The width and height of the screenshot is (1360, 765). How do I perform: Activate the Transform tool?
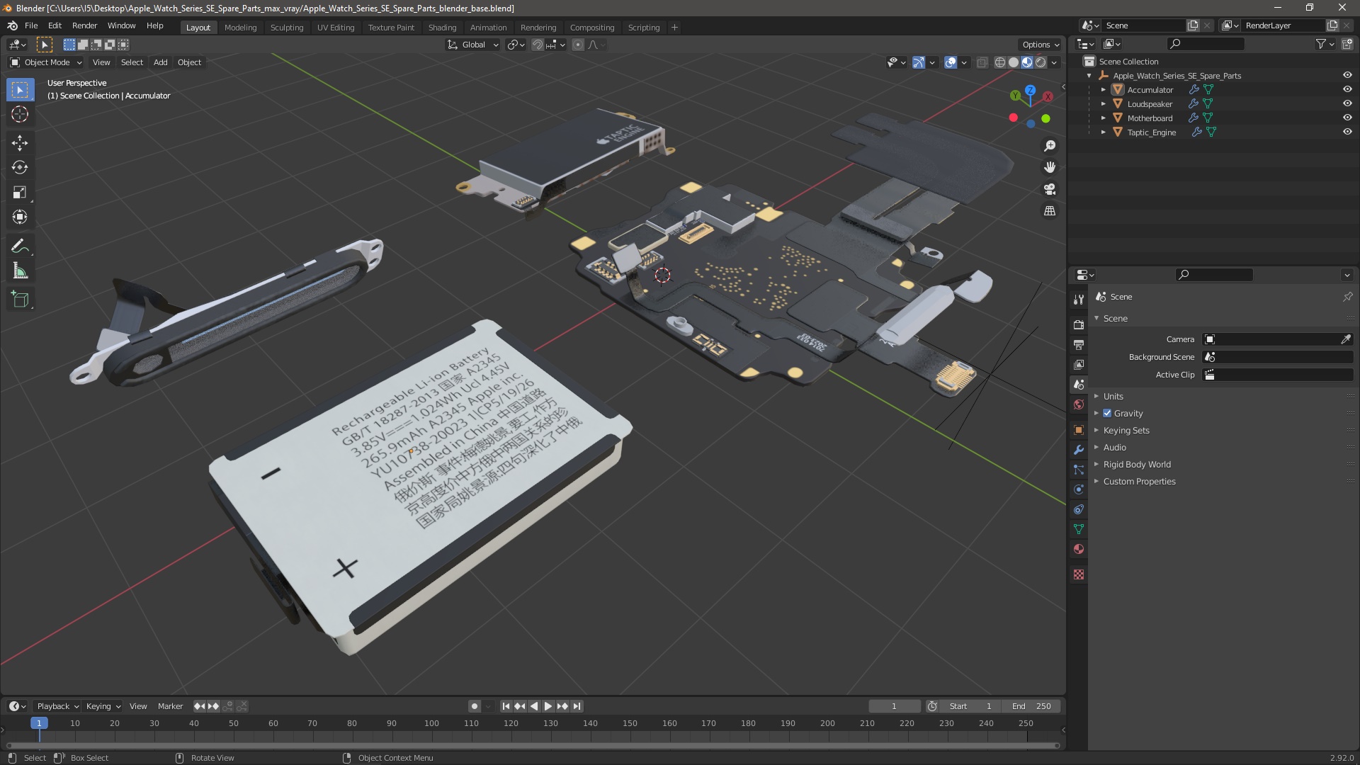pyautogui.click(x=20, y=217)
